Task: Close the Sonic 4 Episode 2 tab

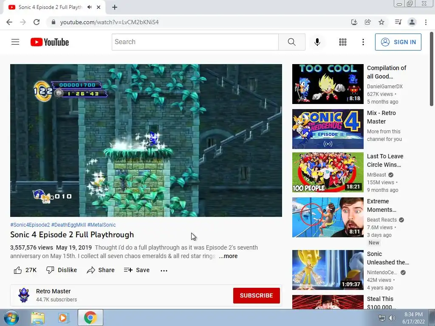Action: click(x=99, y=7)
